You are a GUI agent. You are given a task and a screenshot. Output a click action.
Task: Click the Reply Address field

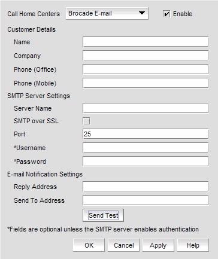[146, 187]
